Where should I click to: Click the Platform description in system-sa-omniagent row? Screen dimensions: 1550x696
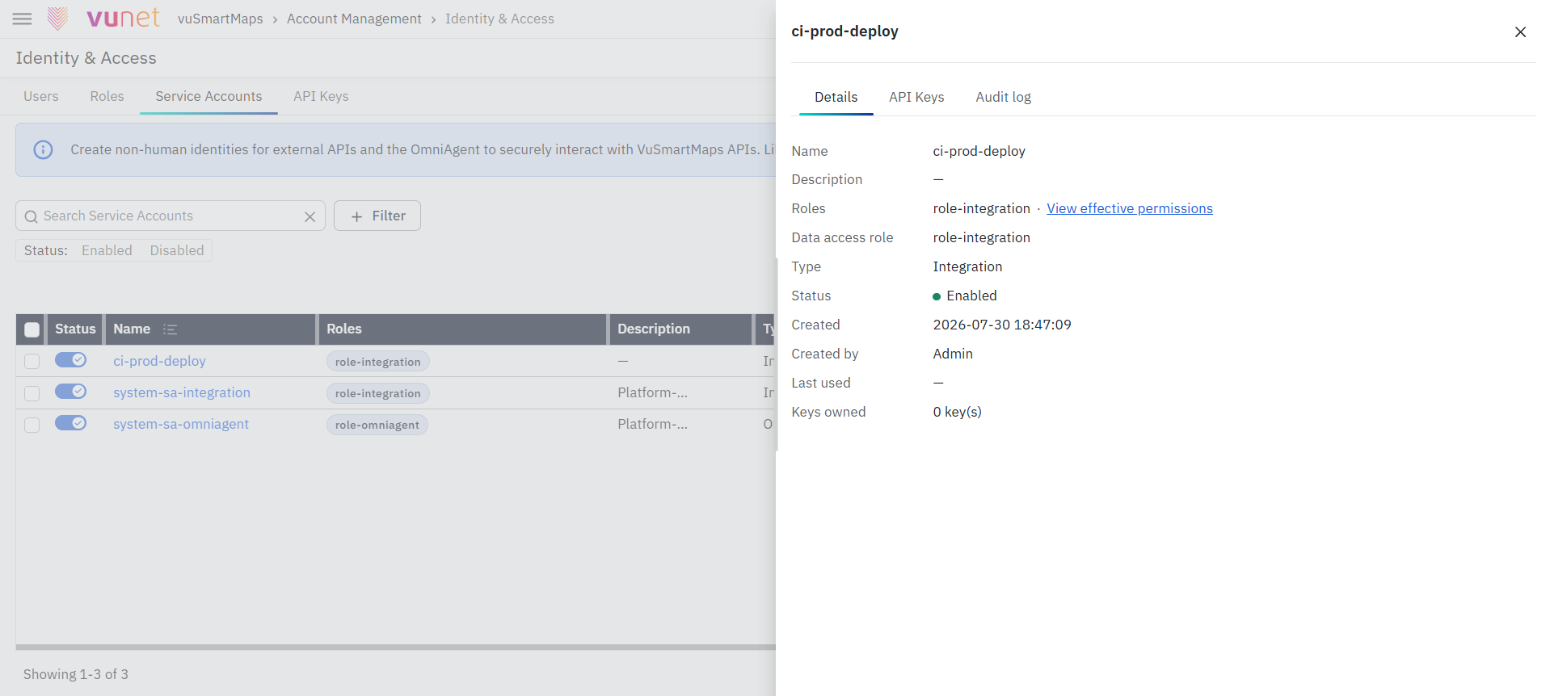pos(652,424)
